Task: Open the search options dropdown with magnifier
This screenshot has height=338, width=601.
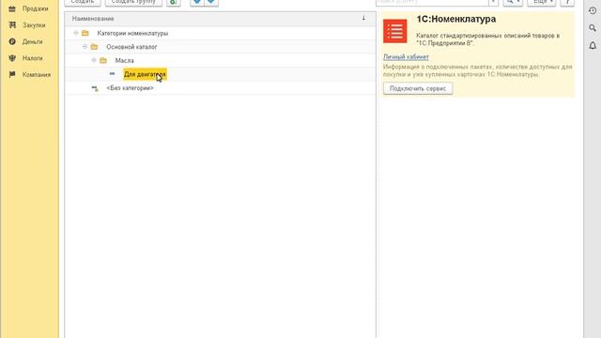Action: [513, 2]
